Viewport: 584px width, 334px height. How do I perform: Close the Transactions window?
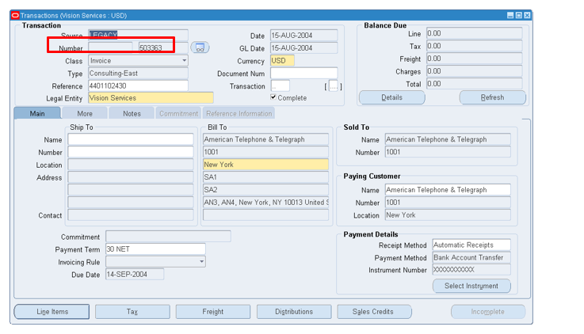(x=527, y=15)
